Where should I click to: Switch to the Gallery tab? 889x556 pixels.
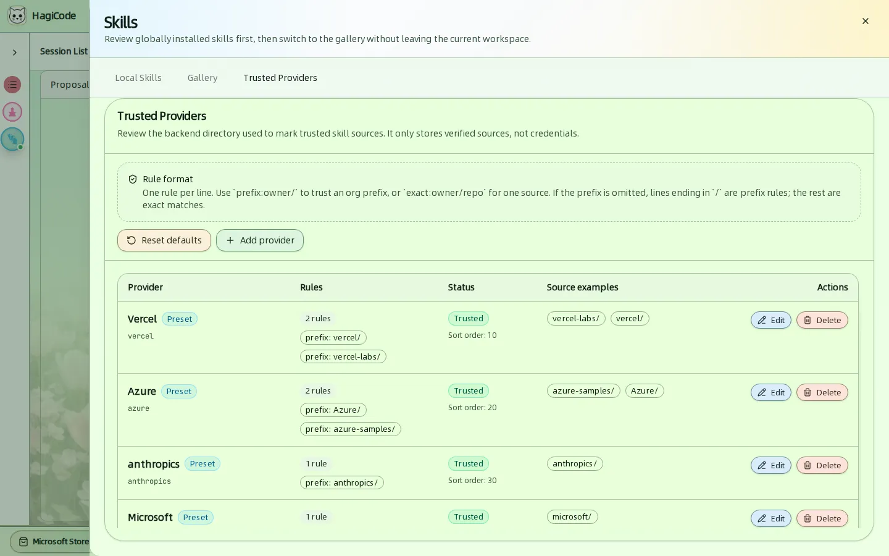(202, 78)
